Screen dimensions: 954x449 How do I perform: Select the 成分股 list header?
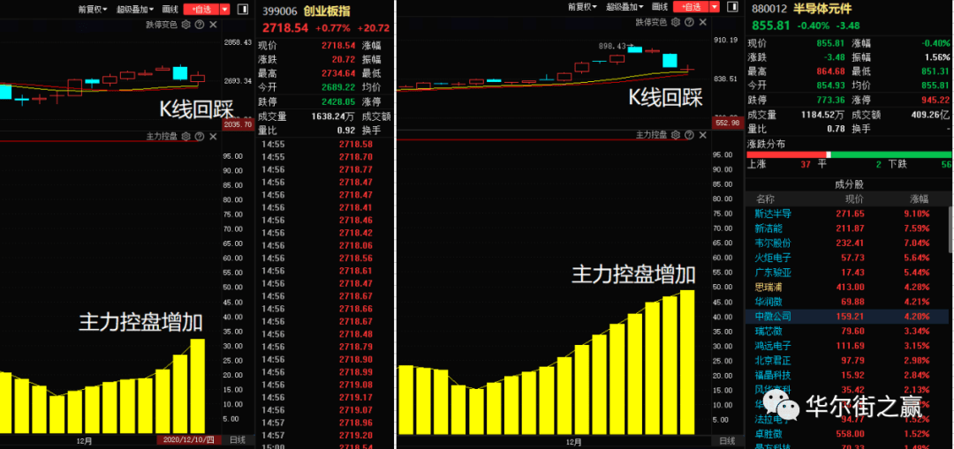coord(849,184)
